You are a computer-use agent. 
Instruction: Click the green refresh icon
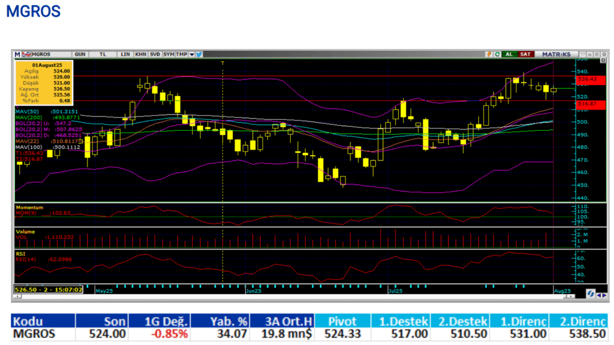[497, 54]
